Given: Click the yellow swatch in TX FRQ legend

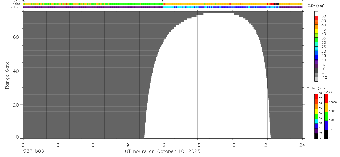Looking at the screenshot, I should tap(316, 111).
